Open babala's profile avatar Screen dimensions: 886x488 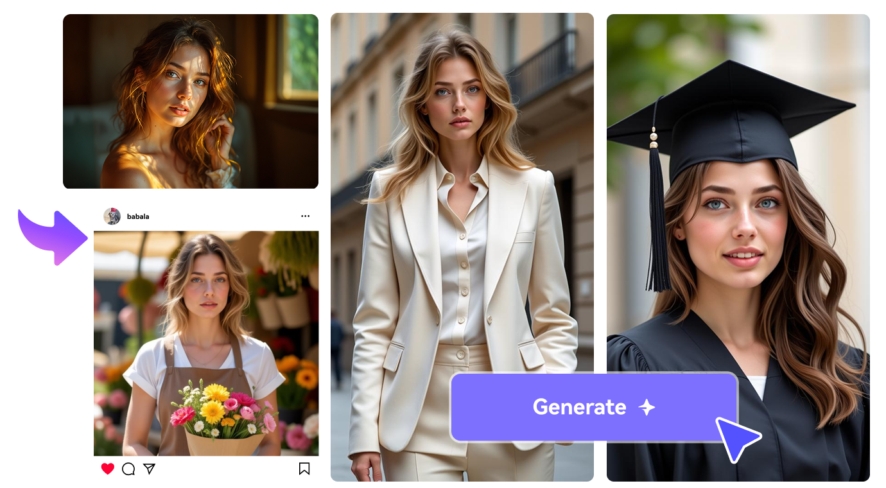click(x=112, y=216)
